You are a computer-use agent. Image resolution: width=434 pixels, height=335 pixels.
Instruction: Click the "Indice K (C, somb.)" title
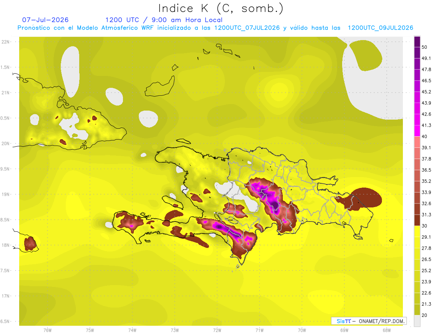coord(221,8)
